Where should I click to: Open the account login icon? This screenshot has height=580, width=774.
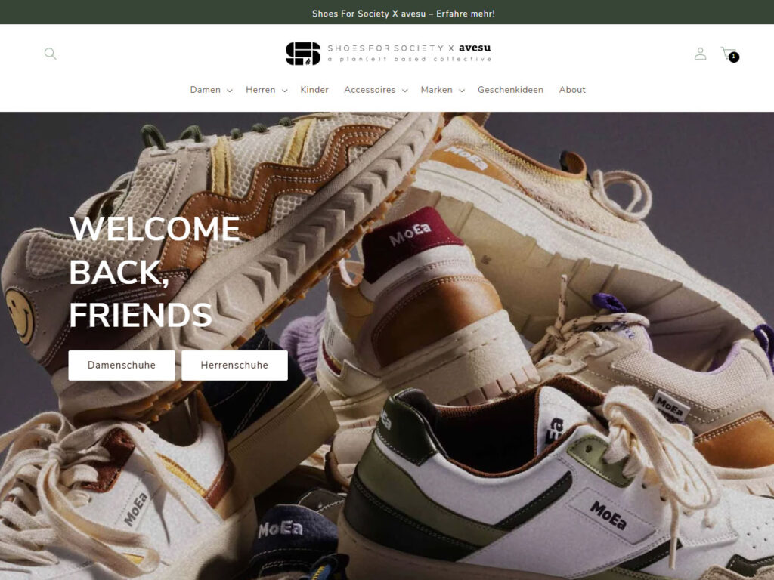pos(700,54)
